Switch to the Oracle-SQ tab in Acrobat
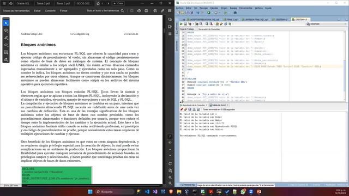Image resolution: width=349 pixels, height=196 pixels. tap(23, 4)
